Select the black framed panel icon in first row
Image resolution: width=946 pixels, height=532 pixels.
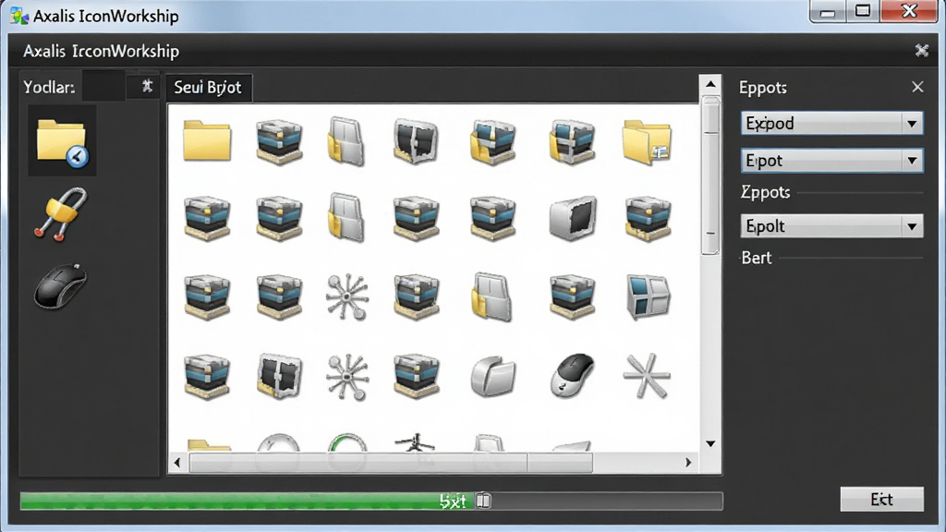[x=416, y=141]
